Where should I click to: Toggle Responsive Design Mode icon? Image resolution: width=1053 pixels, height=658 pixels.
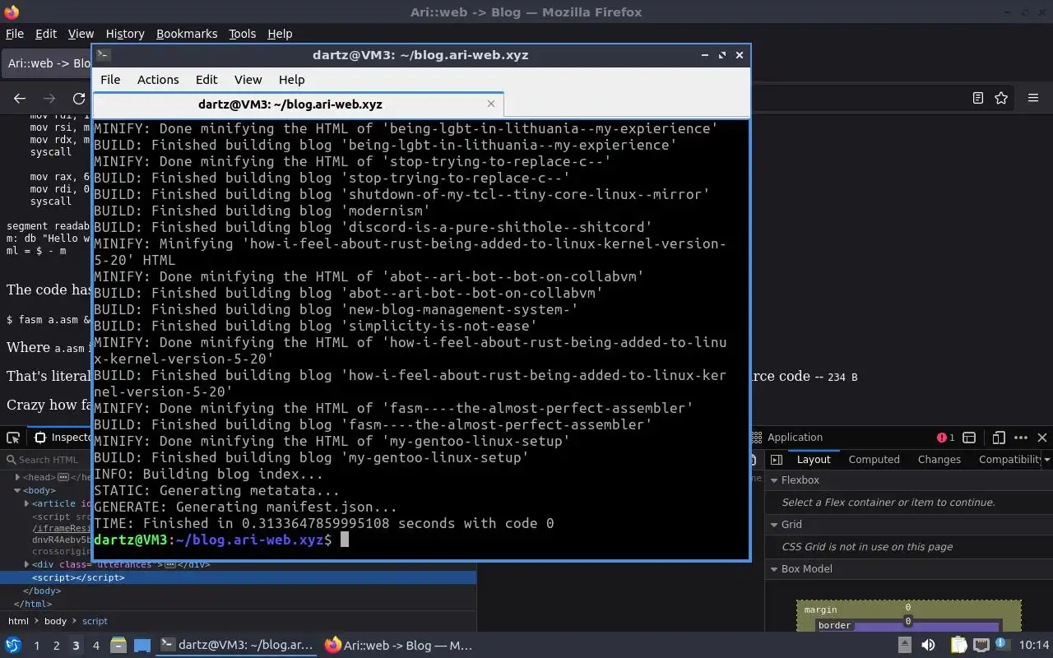pyautogui.click(x=999, y=438)
